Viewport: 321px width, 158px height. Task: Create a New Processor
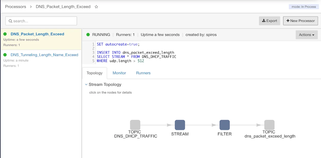click(x=301, y=21)
